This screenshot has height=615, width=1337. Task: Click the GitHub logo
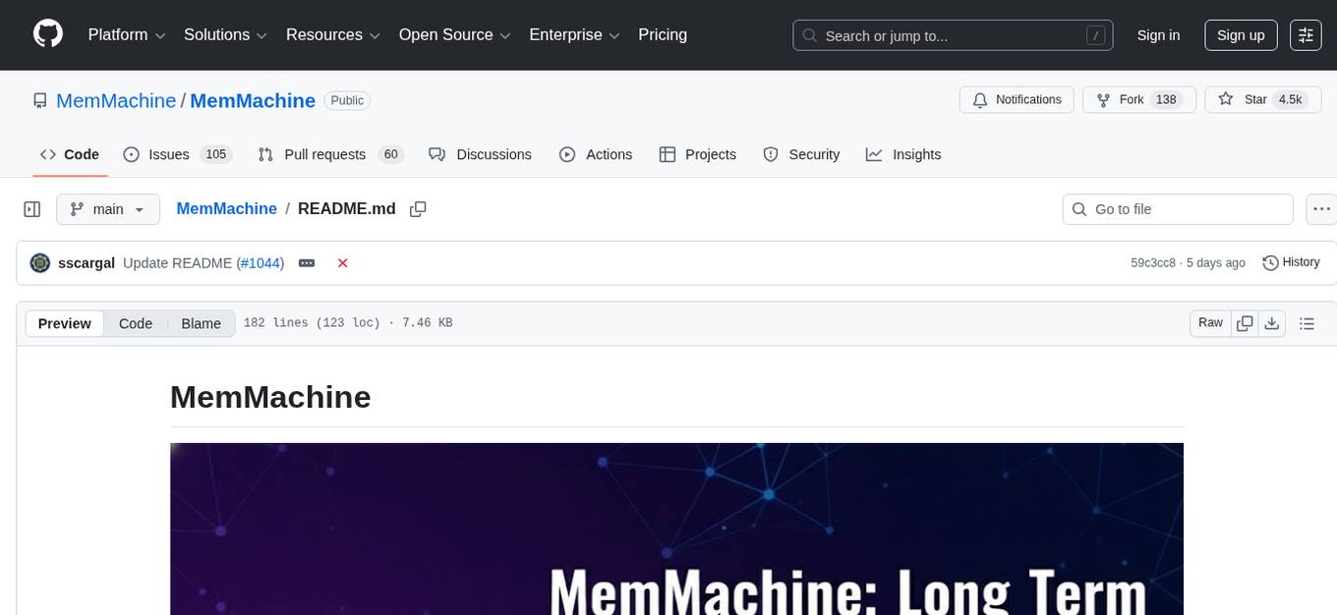click(47, 34)
